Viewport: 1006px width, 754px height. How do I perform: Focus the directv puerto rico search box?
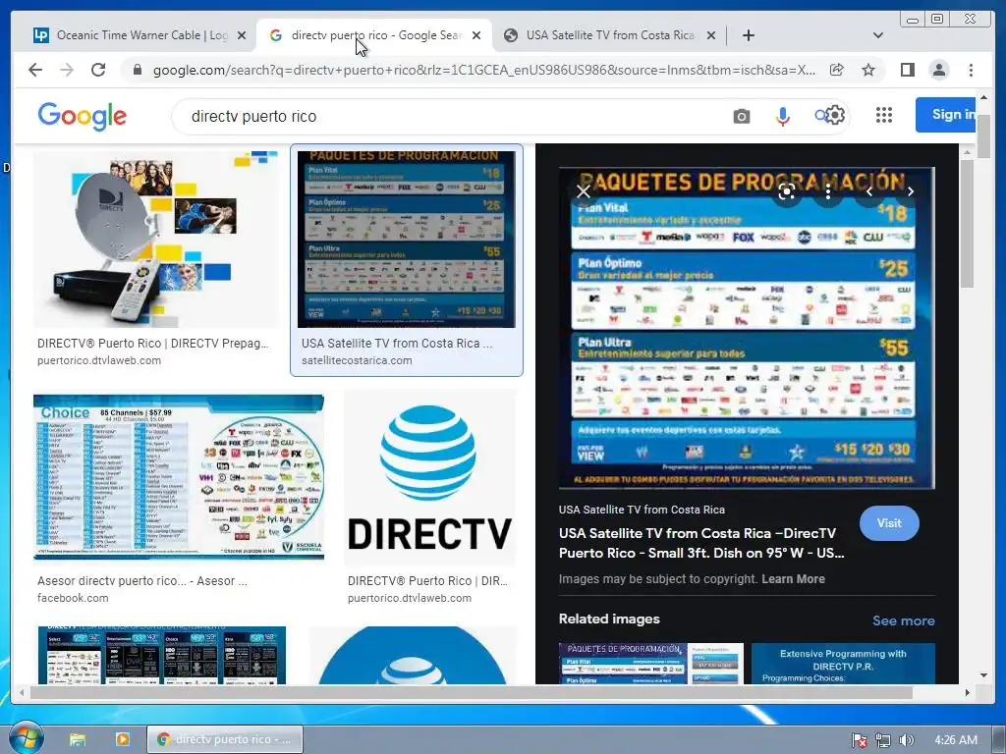449,116
